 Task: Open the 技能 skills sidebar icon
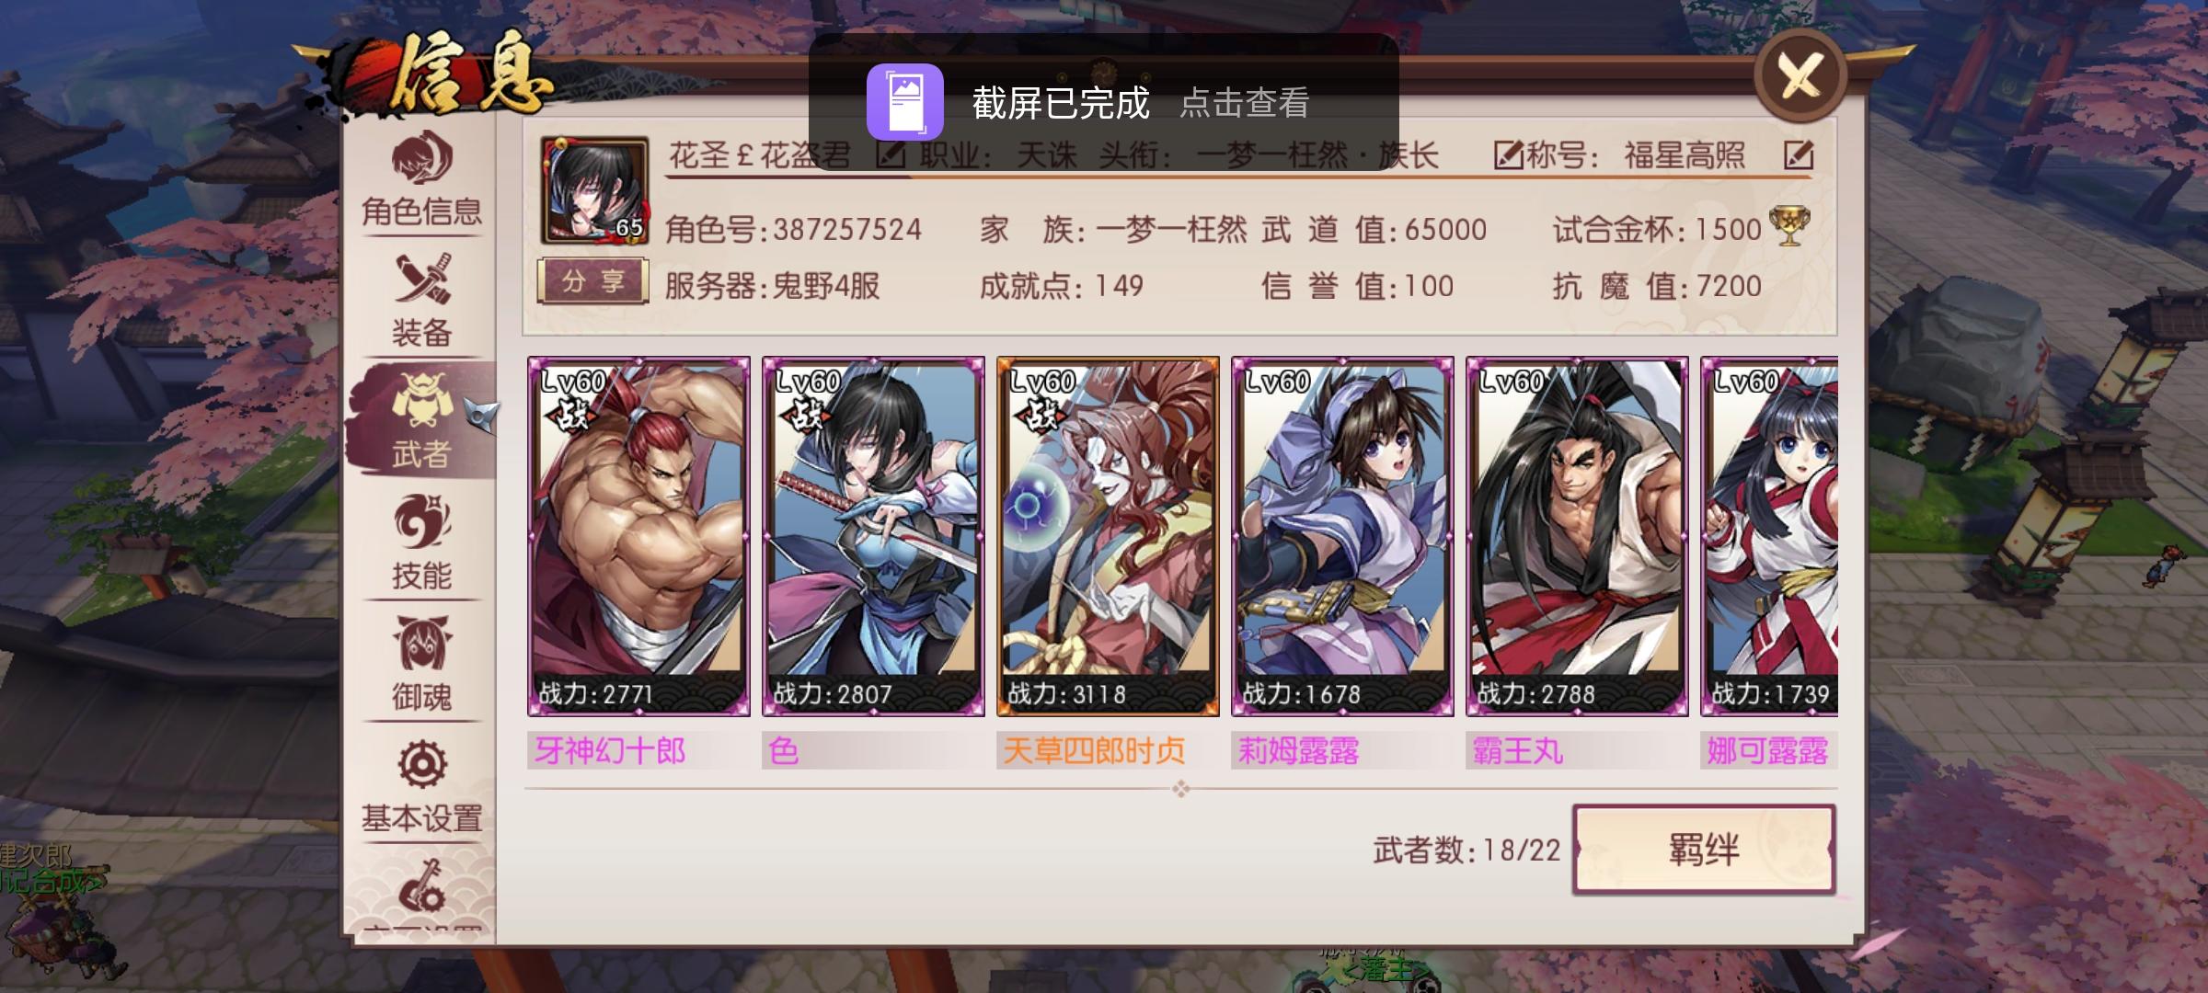pos(421,542)
